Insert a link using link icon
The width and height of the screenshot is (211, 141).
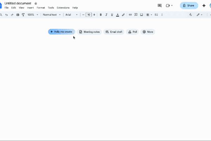[x=130, y=15]
